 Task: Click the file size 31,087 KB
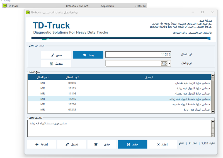[x=140, y=6]
